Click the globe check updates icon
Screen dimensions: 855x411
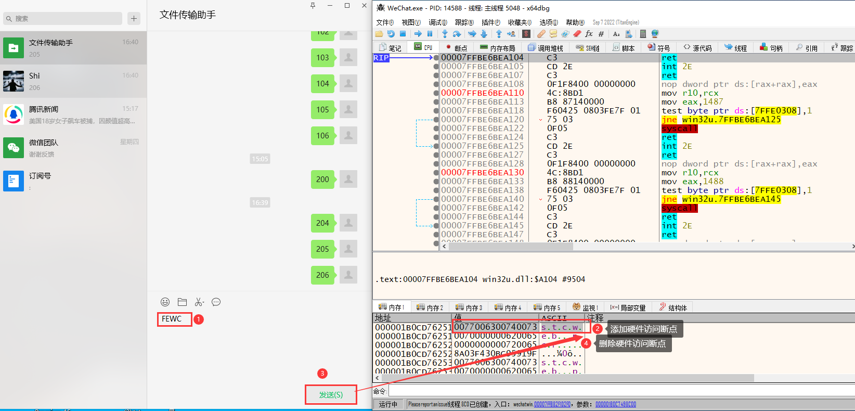click(x=655, y=34)
